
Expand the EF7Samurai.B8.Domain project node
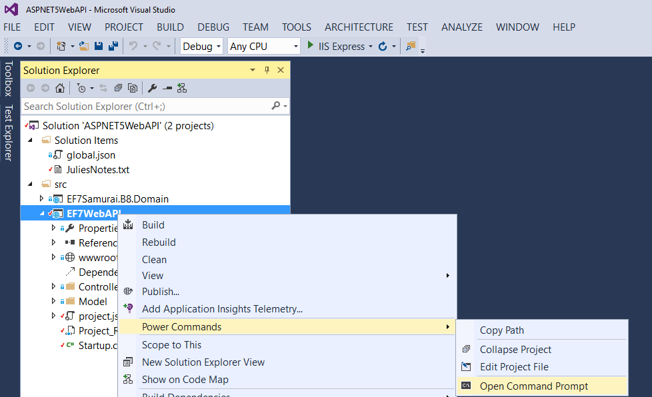[x=42, y=198]
